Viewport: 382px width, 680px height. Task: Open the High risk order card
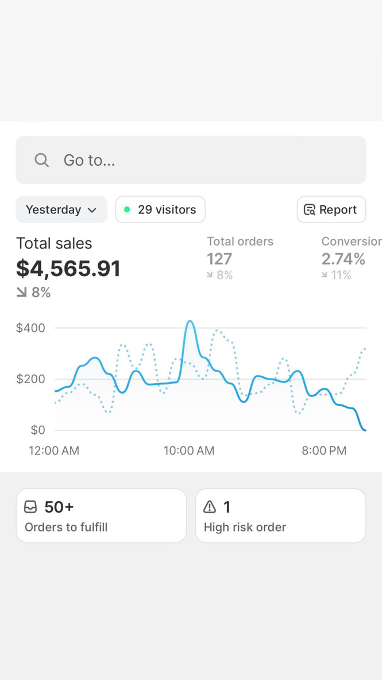tap(281, 515)
